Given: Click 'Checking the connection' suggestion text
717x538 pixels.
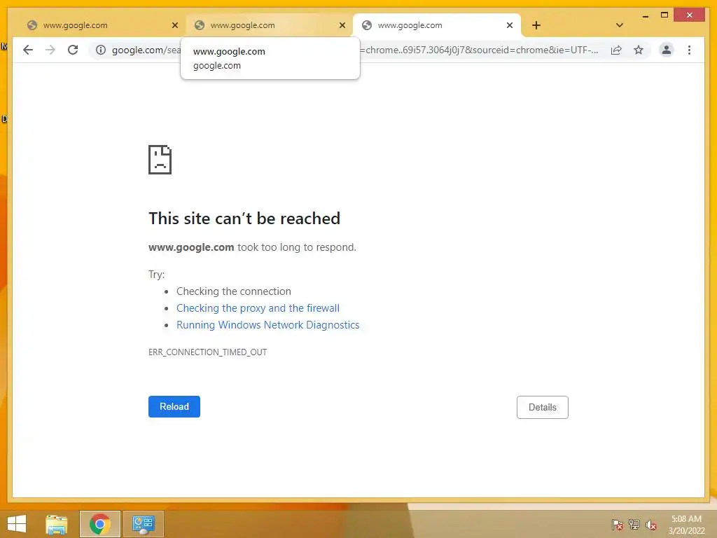Looking at the screenshot, I should [x=234, y=291].
